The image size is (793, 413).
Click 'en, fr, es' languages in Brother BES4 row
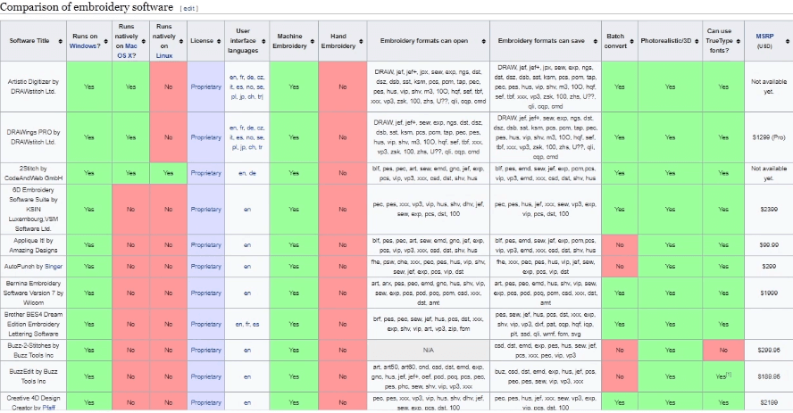click(x=247, y=324)
